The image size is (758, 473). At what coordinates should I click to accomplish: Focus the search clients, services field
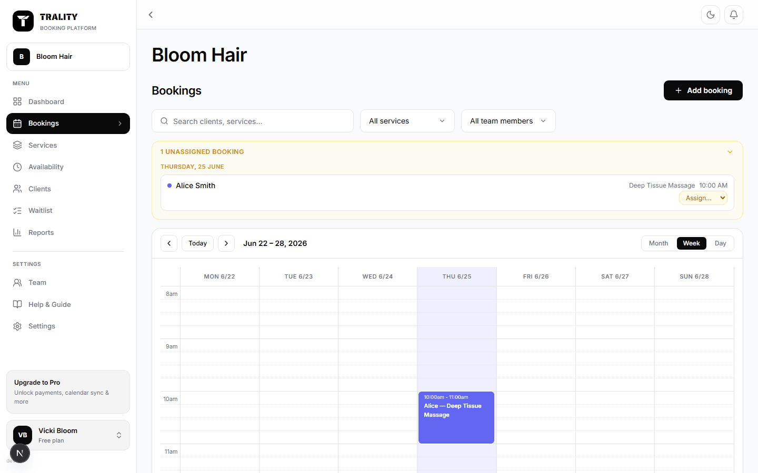click(253, 121)
